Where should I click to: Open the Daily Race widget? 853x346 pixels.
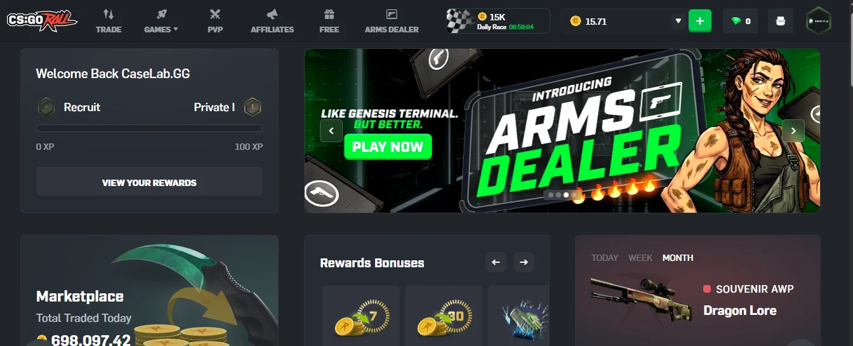[498, 21]
